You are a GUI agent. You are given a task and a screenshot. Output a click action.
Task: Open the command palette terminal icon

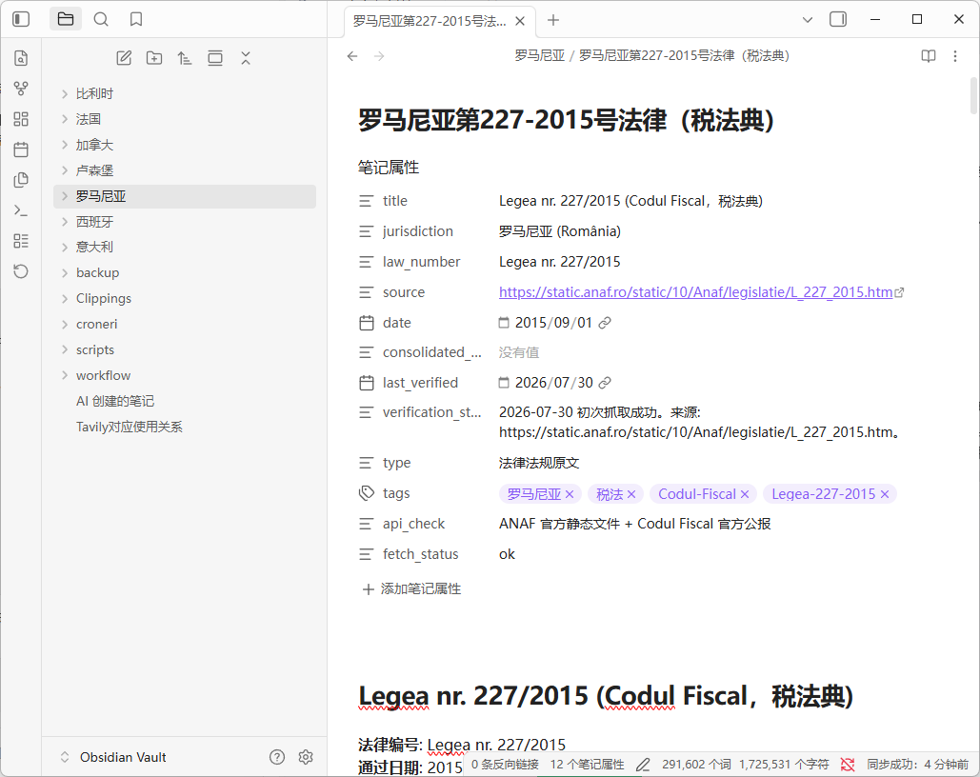coord(21,210)
